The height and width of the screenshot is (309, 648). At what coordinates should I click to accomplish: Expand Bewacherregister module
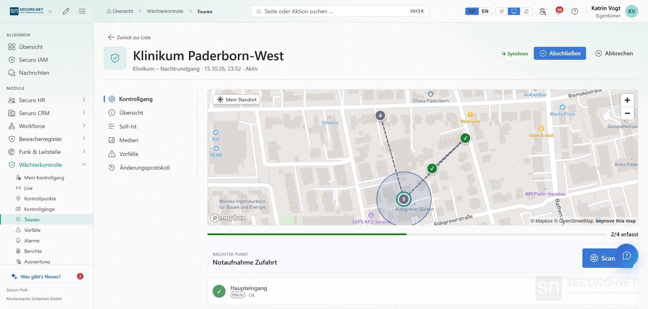[47, 139]
